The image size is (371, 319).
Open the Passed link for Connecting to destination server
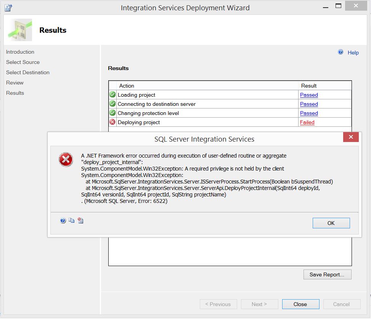(309, 104)
